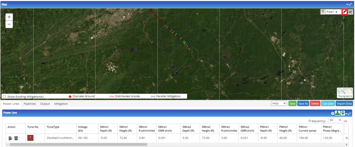Edit the power line row 1
Viewport: 355px width, 147px height.
[10, 138]
